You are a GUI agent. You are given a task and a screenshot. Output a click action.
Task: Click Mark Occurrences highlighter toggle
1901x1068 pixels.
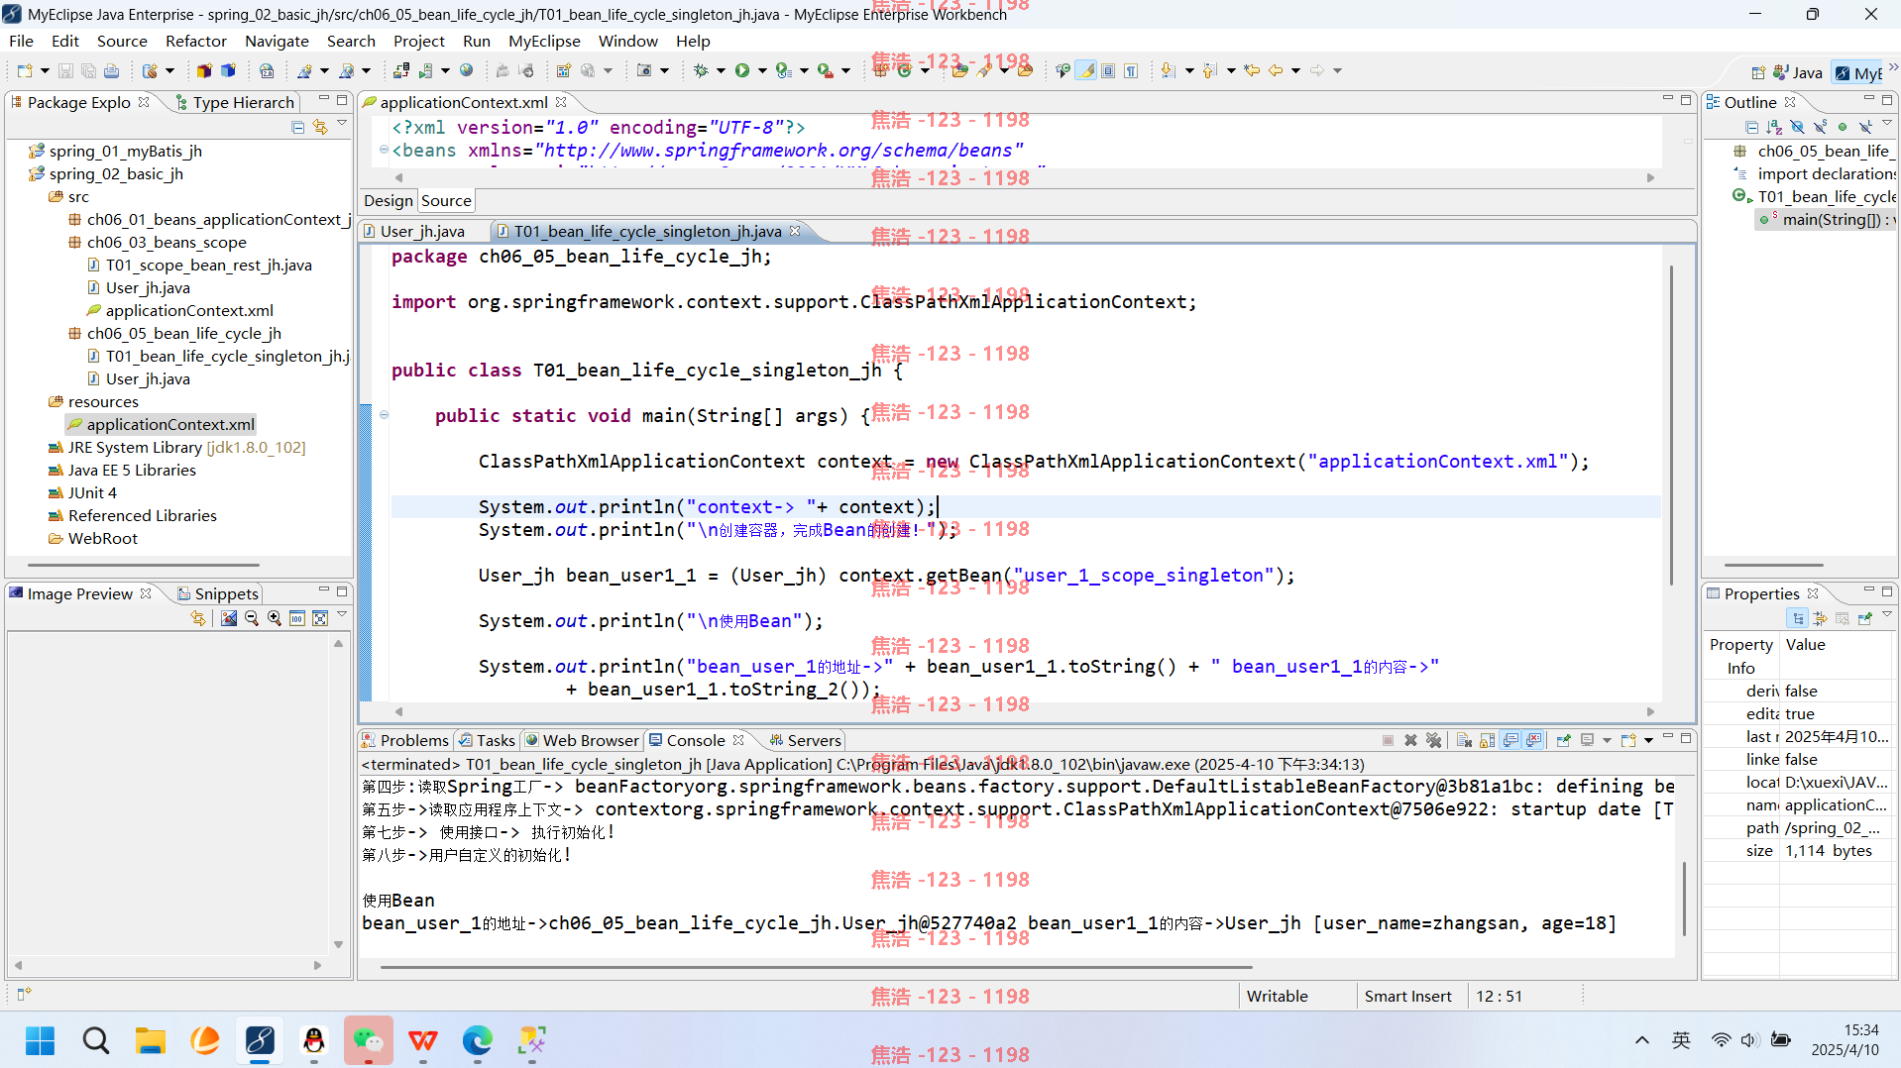1086,70
